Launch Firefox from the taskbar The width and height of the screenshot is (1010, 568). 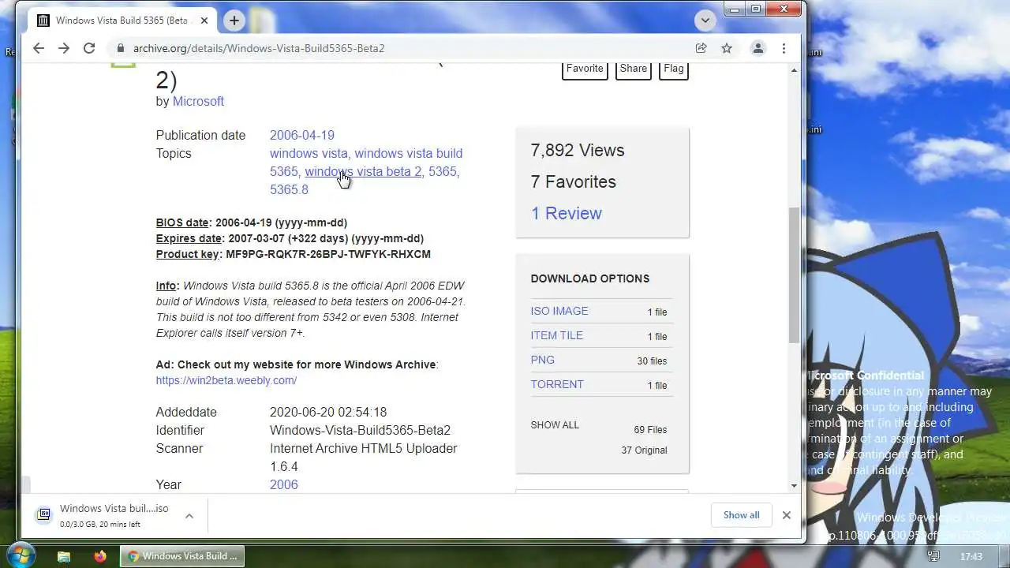(100, 556)
